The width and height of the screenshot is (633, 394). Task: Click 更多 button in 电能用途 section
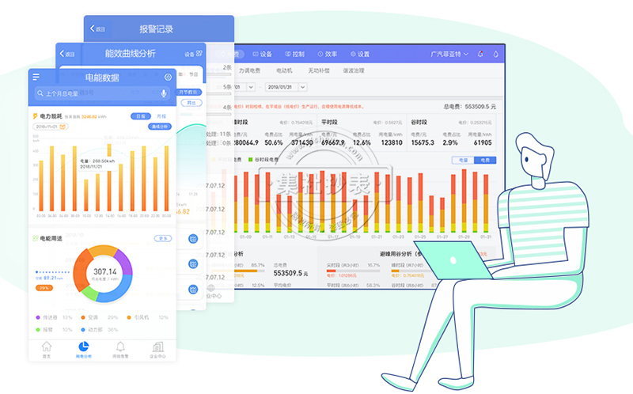click(162, 237)
